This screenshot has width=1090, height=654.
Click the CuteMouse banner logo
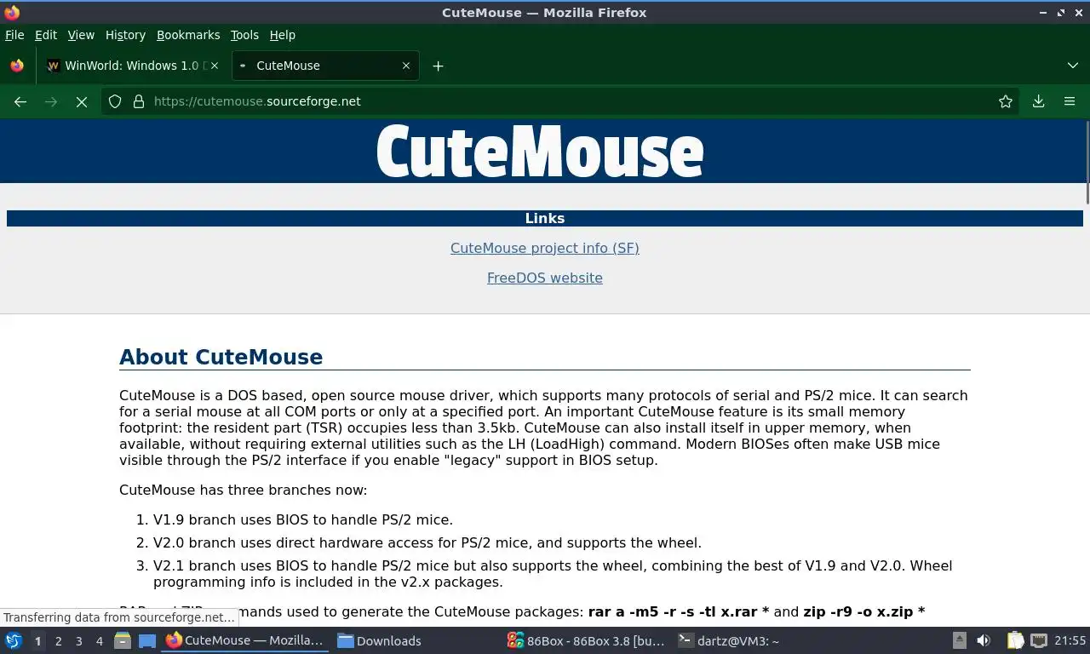[540, 152]
